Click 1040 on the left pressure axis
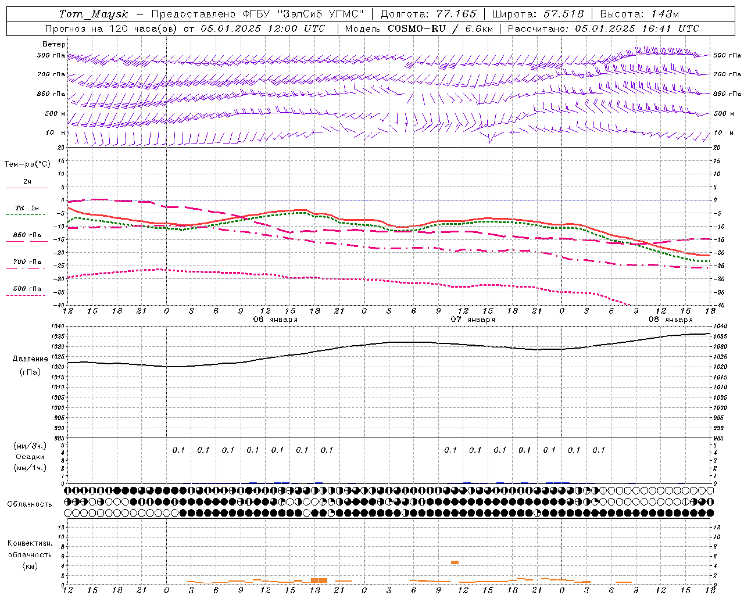This screenshot has width=744, height=595. coord(56,327)
